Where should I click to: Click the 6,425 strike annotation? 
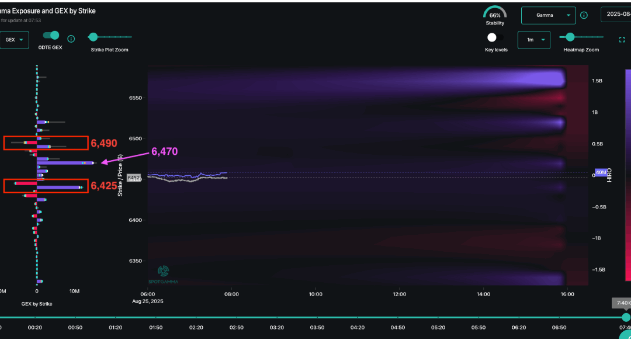(x=103, y=185)
